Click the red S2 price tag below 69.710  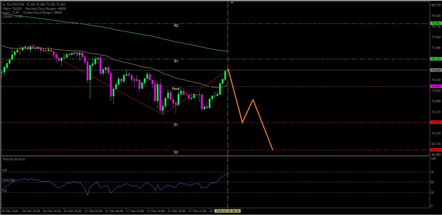436,150
